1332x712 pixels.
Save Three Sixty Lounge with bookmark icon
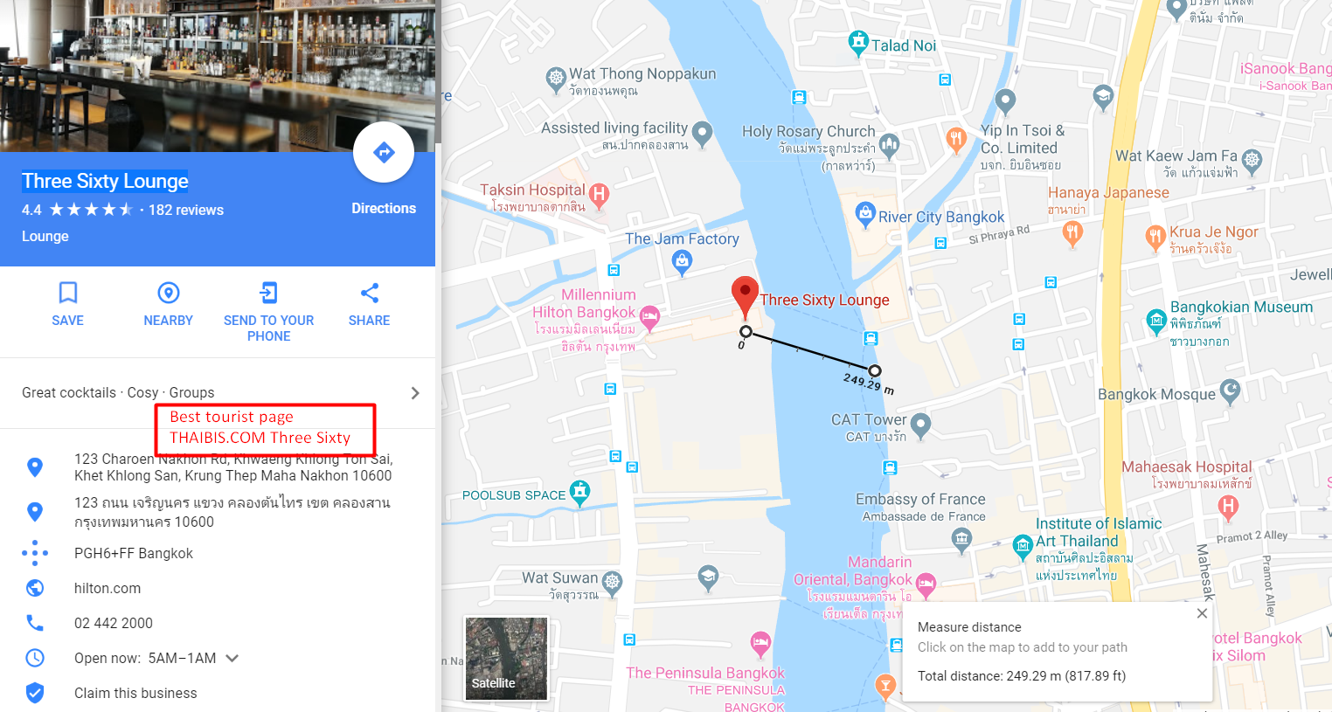(x=68, y=292)
